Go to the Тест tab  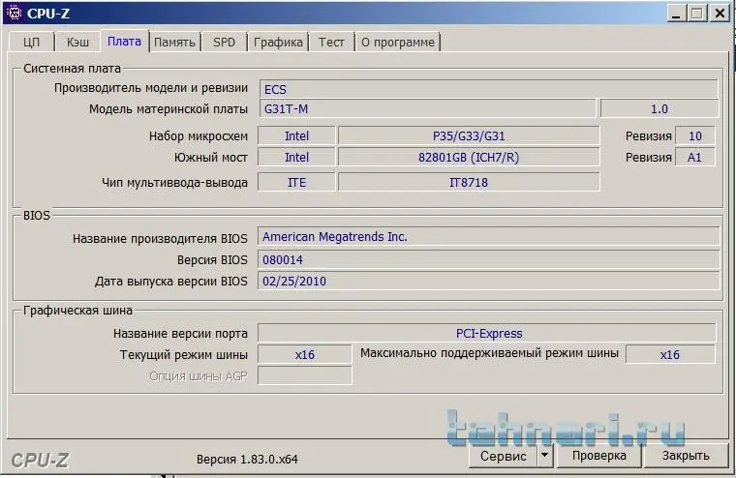point(331,43)
